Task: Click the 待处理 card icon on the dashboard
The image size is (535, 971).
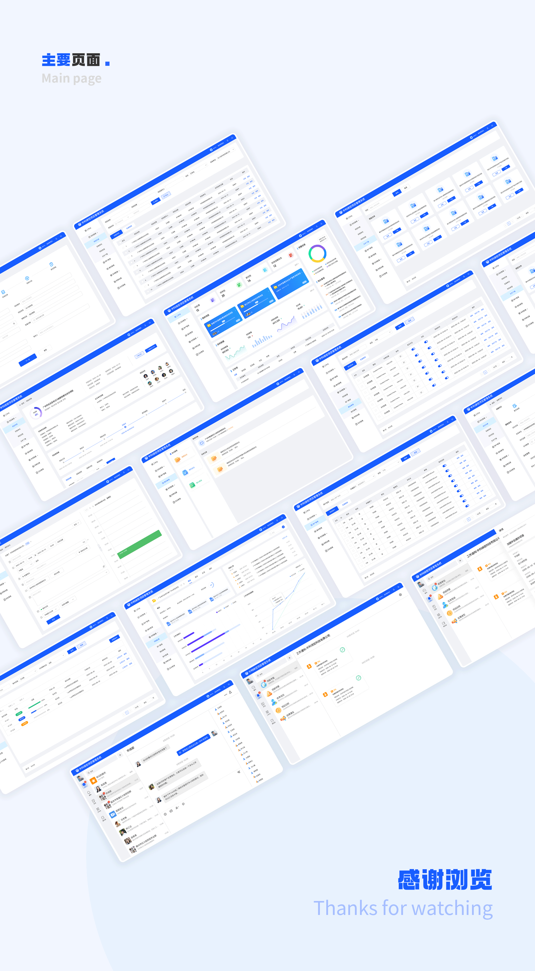Action: coord(213,300)
